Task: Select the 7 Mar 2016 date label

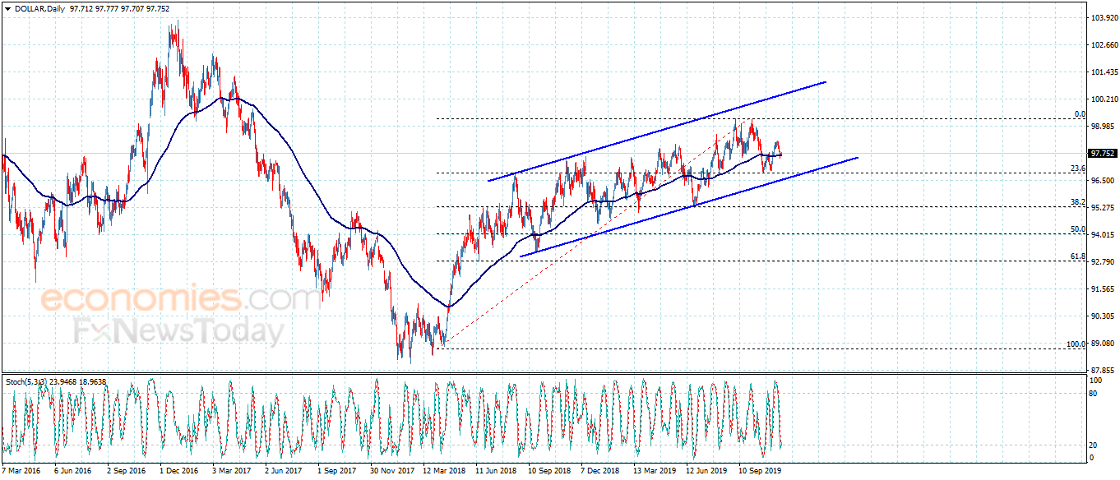Action: [x=20, y=472]
